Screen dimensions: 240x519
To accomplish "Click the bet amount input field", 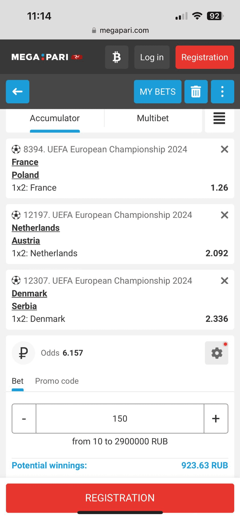I will tap(120, 418).
